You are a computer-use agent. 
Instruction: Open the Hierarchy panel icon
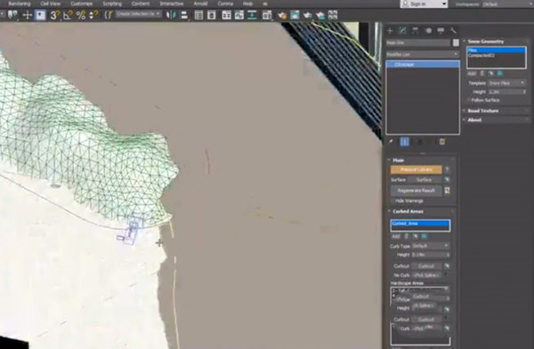(x=415, y=30)
